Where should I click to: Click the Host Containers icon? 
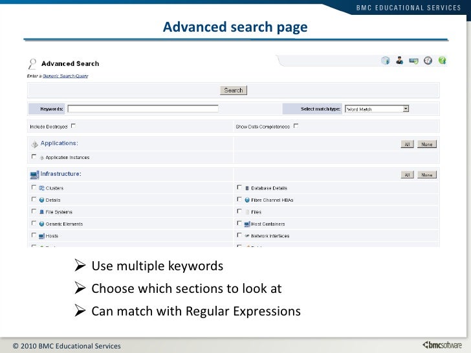247,224
